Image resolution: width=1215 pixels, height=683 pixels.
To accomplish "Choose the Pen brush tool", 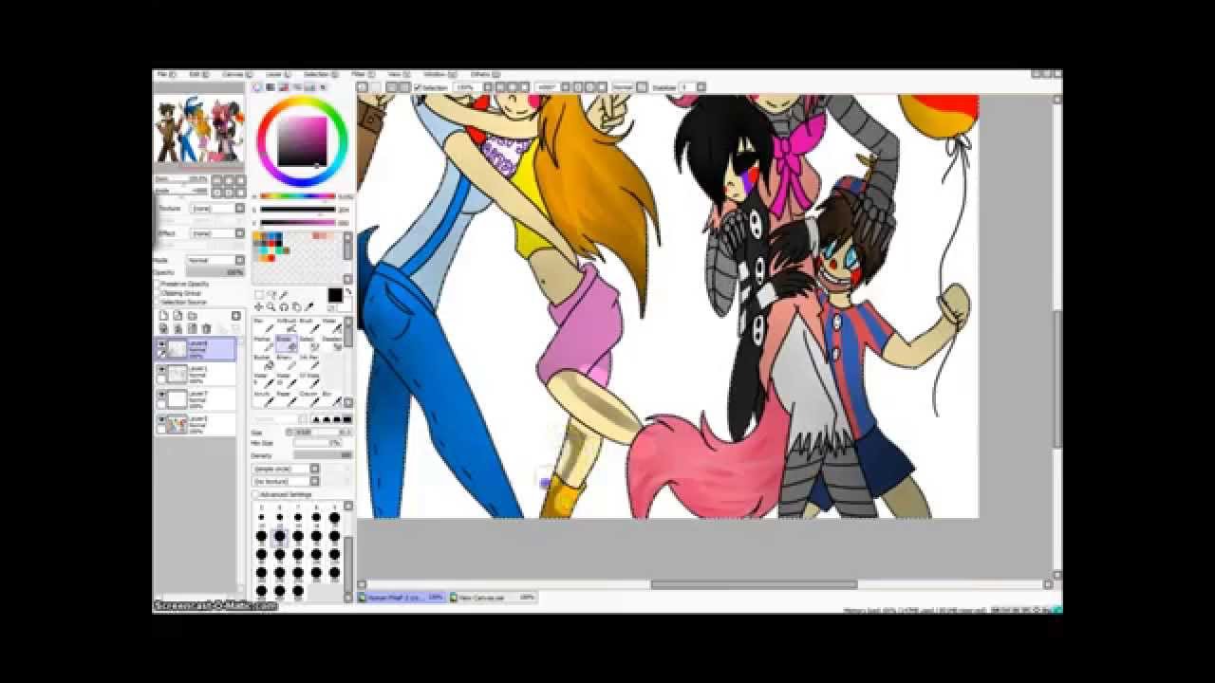I will tap(262, 326).
